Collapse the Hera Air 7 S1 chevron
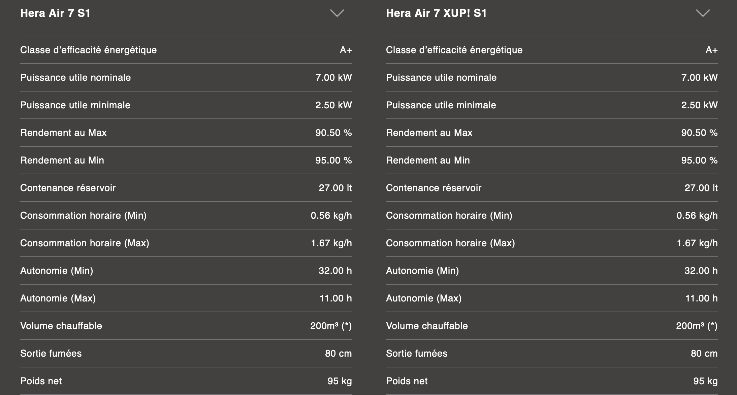The width and height of the screenshot is (737, 395). [x=337, y=13]
